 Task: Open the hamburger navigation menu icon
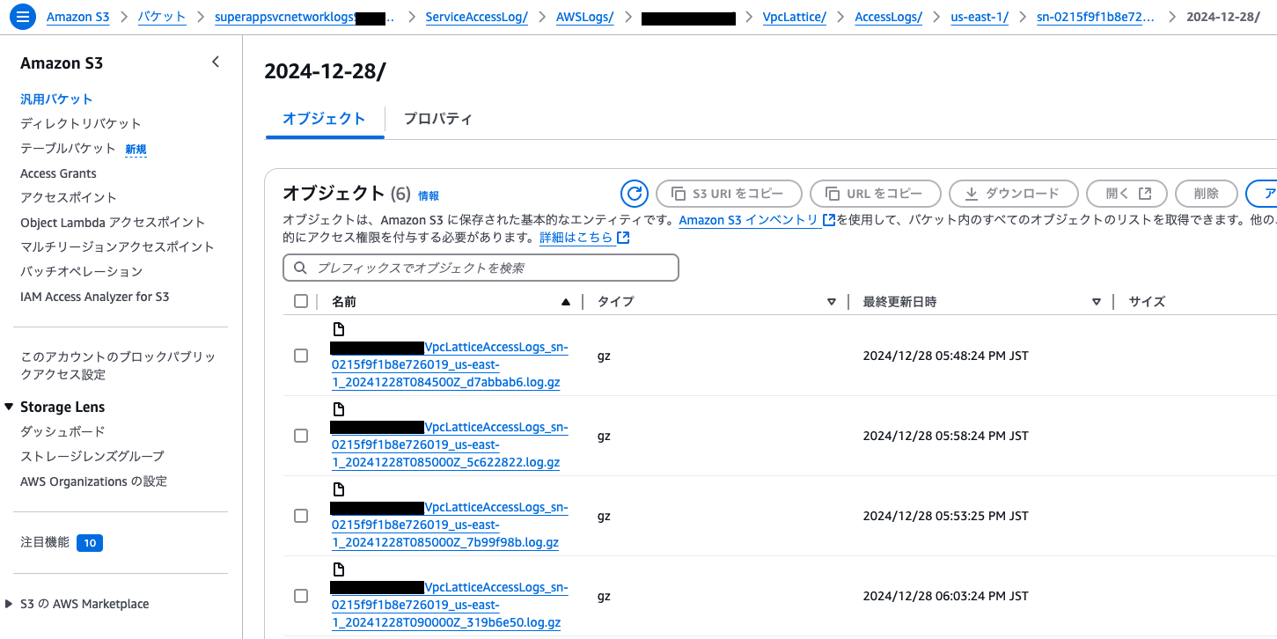point(23,16)
